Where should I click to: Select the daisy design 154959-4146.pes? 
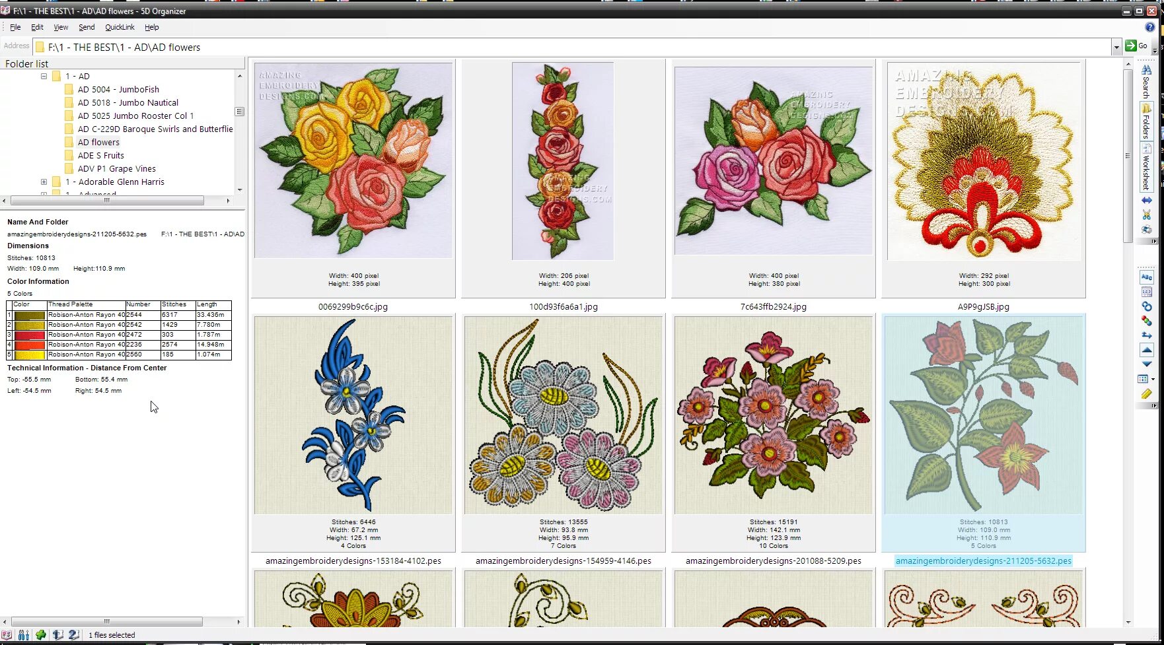point(564,415)
